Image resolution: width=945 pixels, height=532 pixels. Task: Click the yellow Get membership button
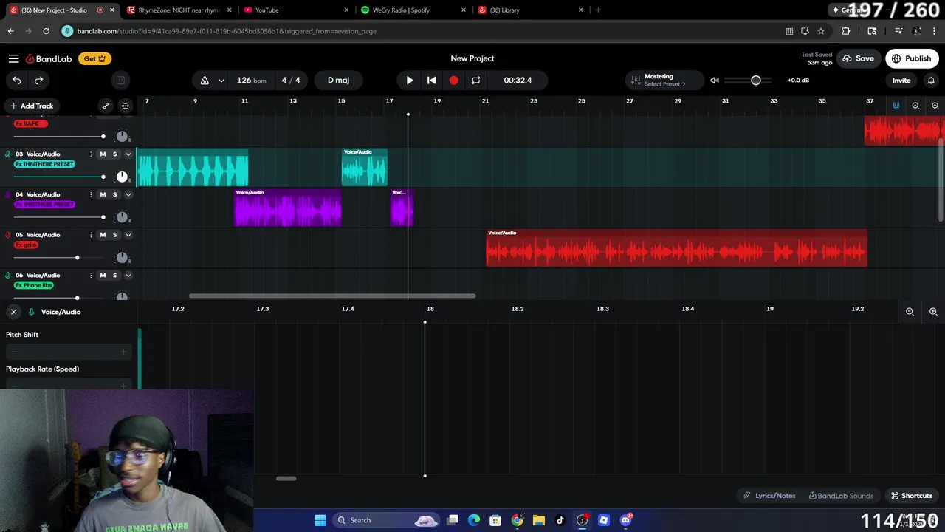pos(94,58)
